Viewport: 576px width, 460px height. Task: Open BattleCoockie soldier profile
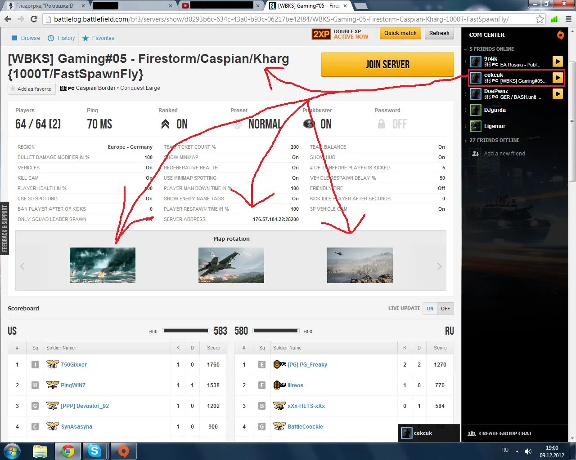pos(305,427)
